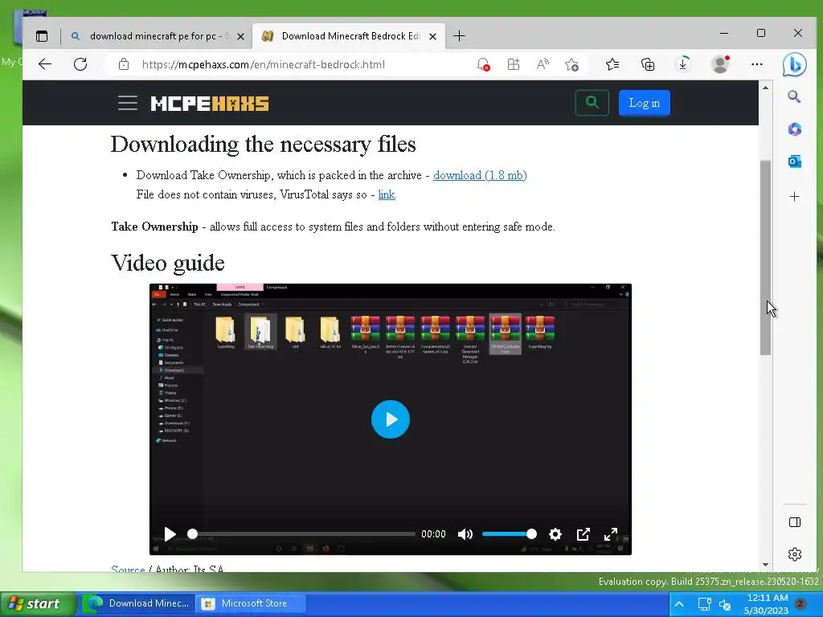The image size is (823, 617).
Task: Click scrollbar down arrow
Action: 765,565
